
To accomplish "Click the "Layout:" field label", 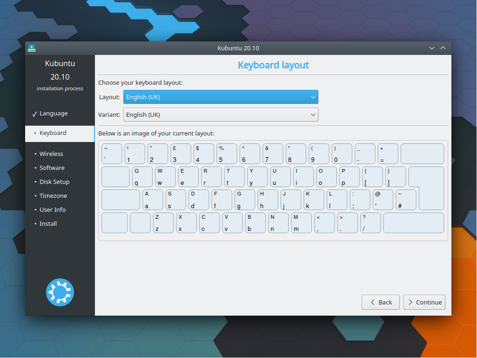I will pyautogui.click(x=109, y=97).
